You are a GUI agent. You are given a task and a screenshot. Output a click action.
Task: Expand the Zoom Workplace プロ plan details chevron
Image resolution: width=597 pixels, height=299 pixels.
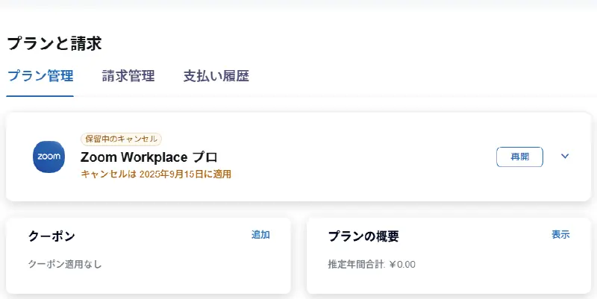(565, 157)
